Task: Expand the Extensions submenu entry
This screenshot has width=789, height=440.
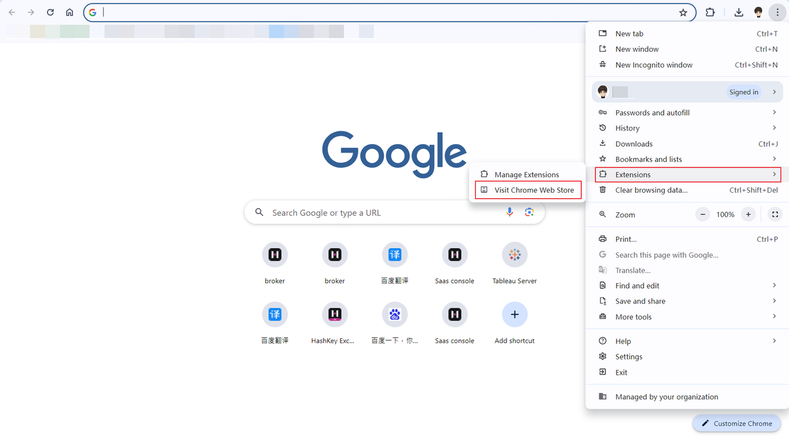Action: coord(688,175)
